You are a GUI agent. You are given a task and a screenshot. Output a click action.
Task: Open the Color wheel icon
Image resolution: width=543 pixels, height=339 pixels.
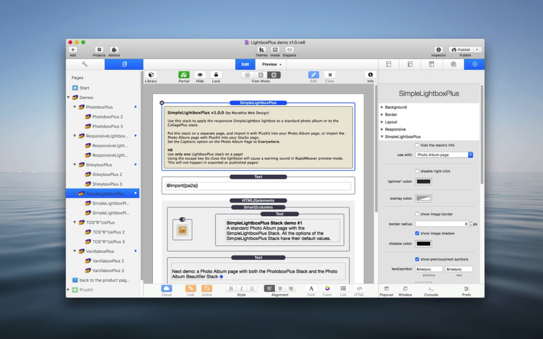coord(327,289)
